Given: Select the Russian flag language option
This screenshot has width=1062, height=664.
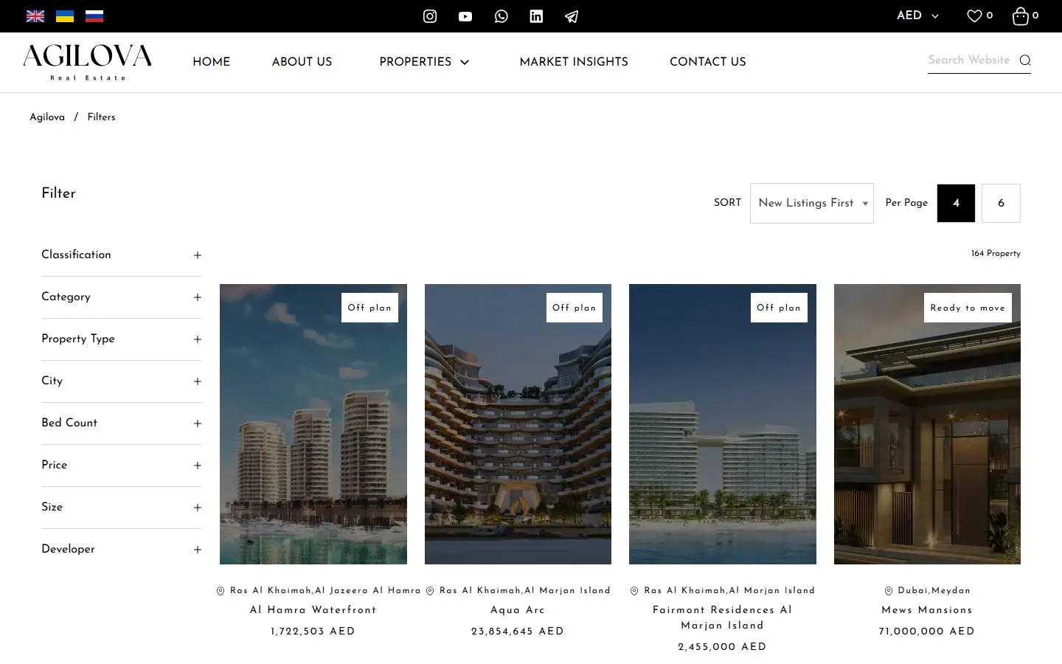Looking at the screenshot, I should (94, 16).
